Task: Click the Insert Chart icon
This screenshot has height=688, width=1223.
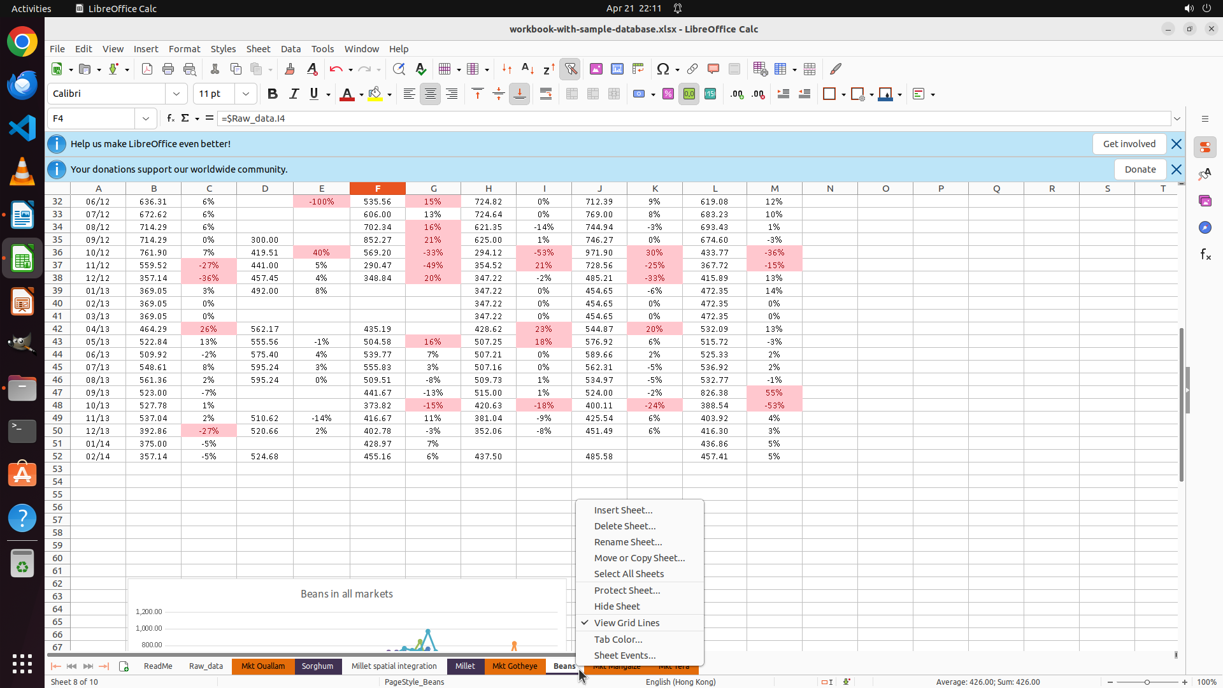Action: pos(617,69)
